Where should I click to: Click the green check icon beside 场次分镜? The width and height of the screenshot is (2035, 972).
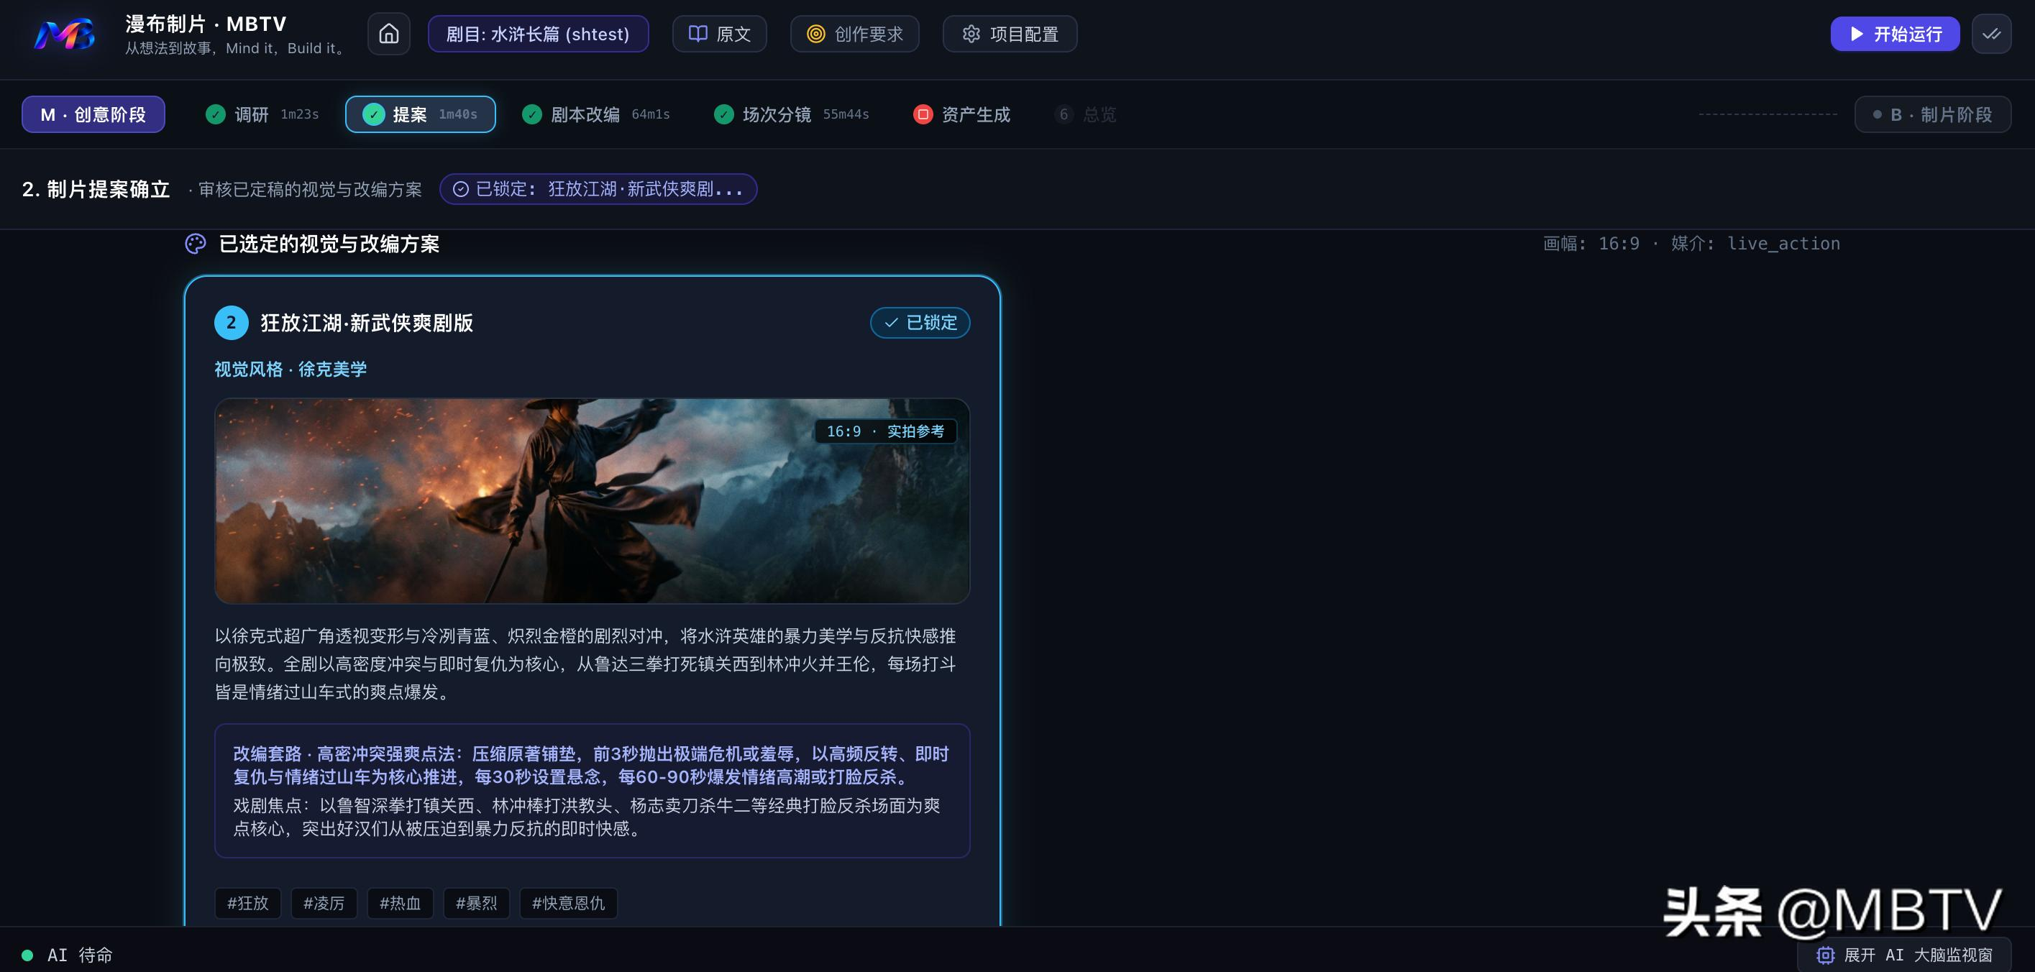[723, 114]
